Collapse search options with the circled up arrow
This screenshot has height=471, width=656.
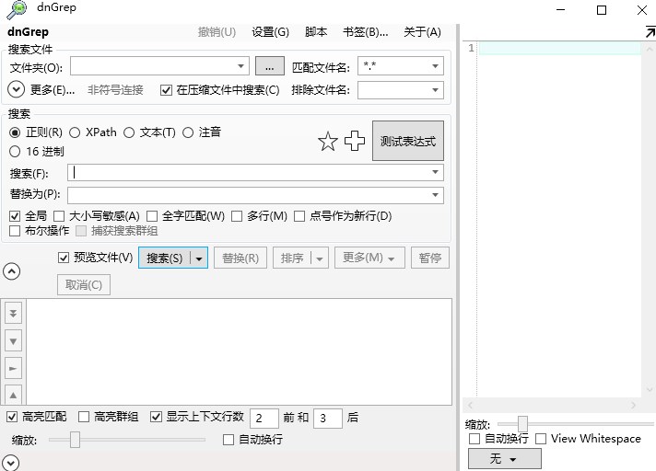[x=12, y=271]
